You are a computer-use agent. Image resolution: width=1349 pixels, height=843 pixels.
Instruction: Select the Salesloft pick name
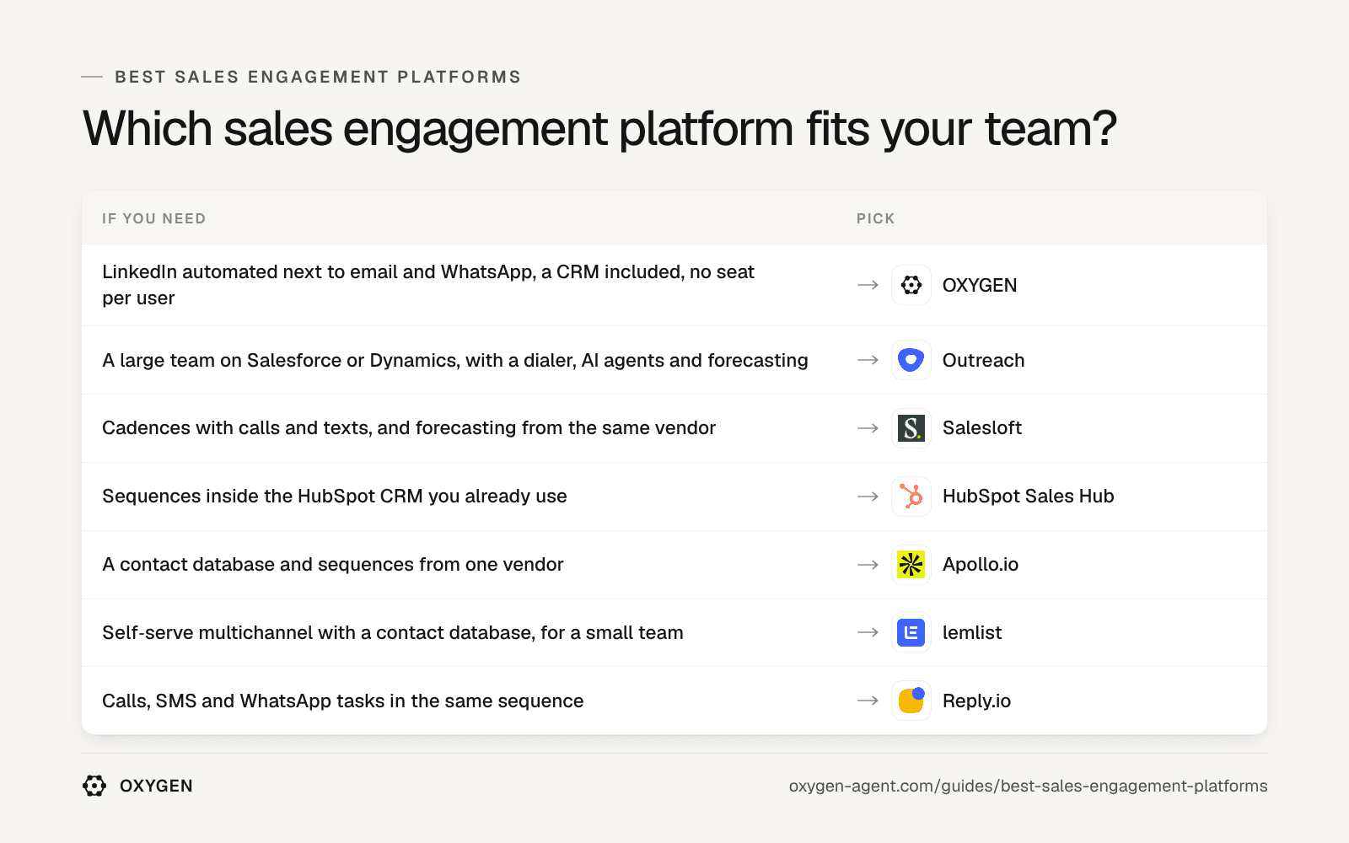(x=982, y=428)
